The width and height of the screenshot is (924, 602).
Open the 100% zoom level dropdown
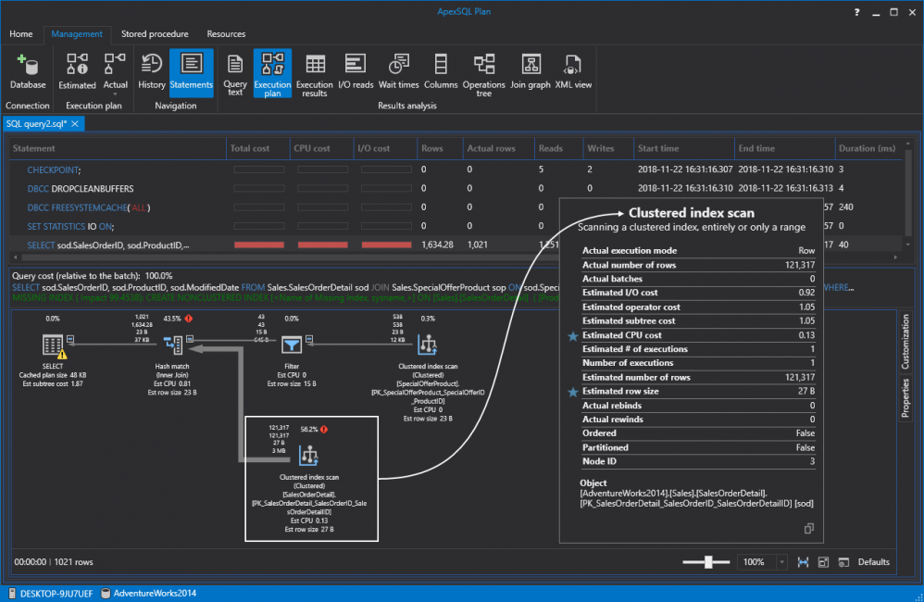pos(782,562)
